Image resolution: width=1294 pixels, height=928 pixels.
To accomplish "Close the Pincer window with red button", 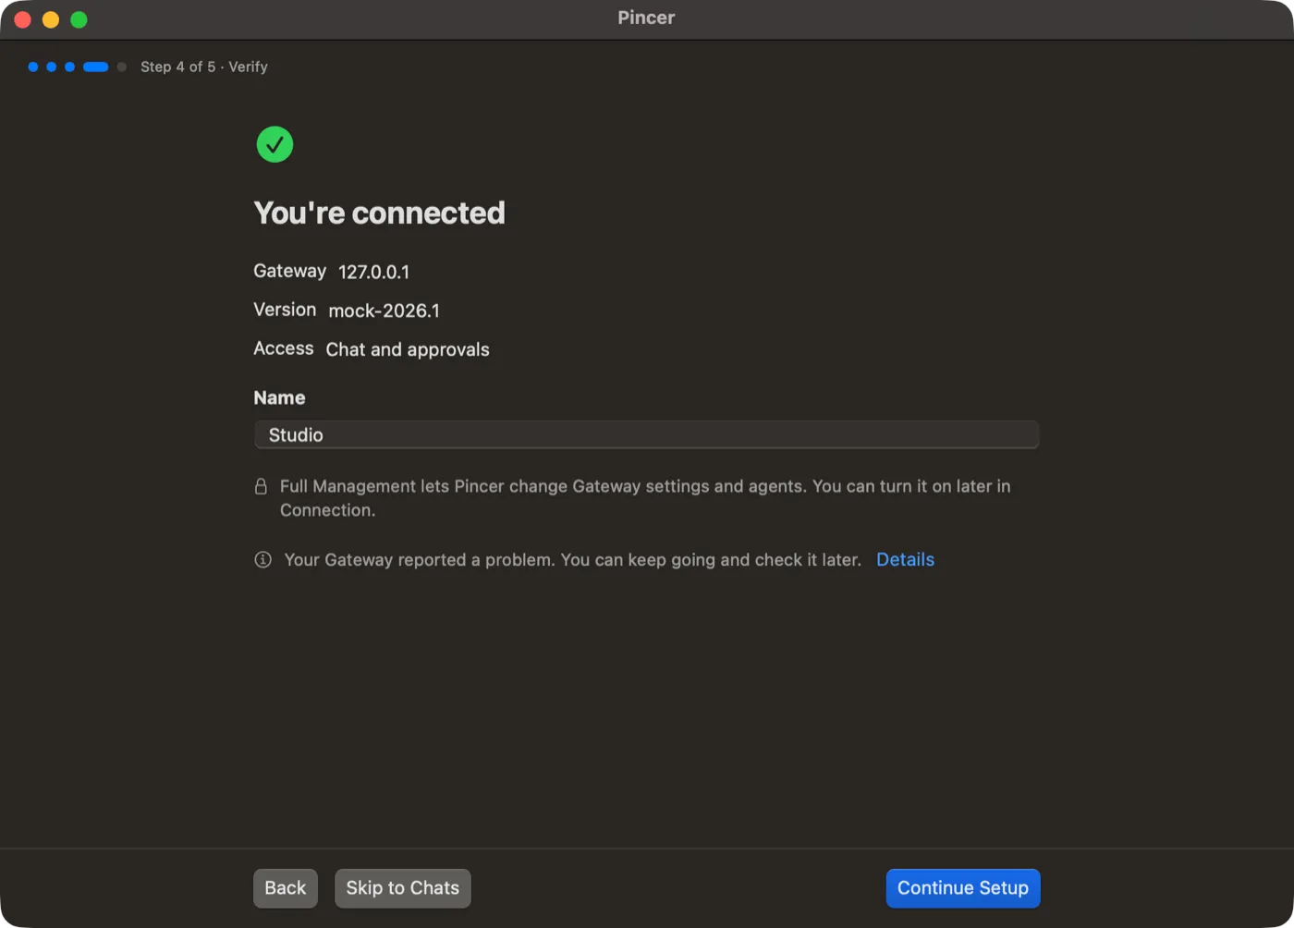I will 23,19.
